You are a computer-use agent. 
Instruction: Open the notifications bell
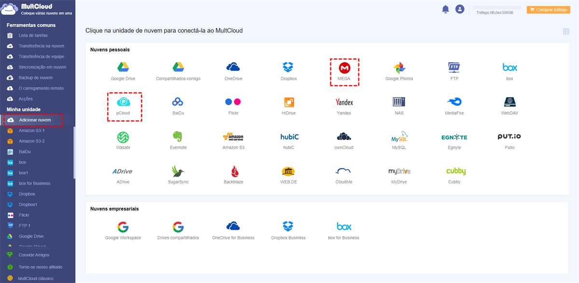pyautogui.click(x=445, y=9)
